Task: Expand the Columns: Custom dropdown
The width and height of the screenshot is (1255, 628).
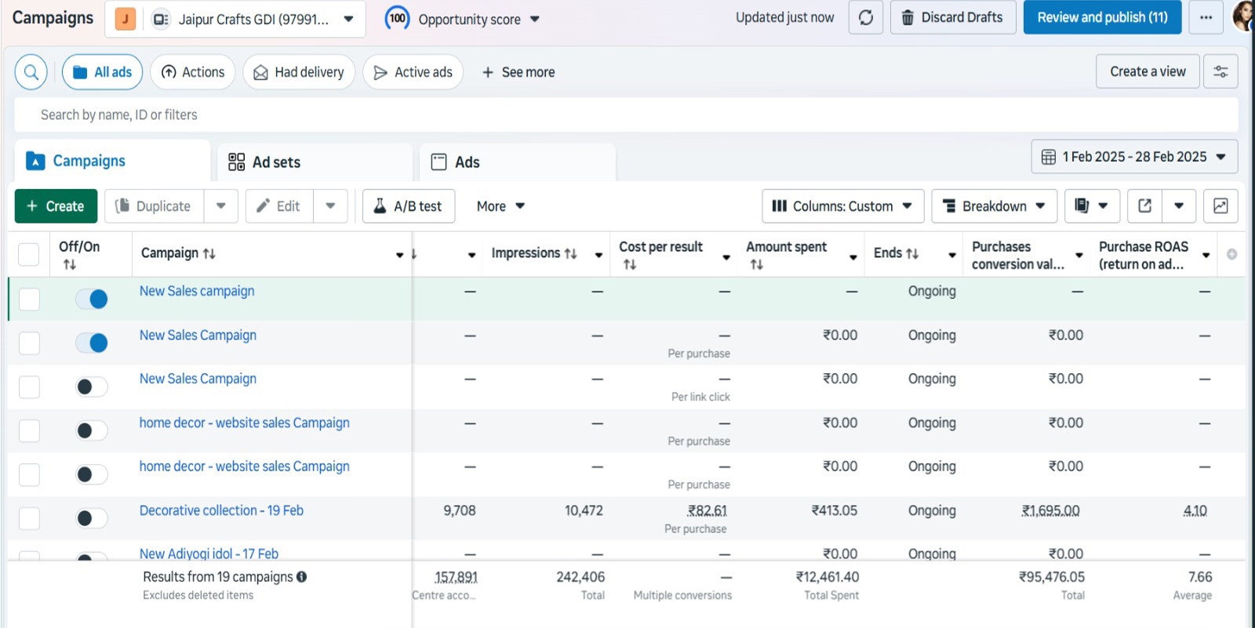Action: coord(842,206)
